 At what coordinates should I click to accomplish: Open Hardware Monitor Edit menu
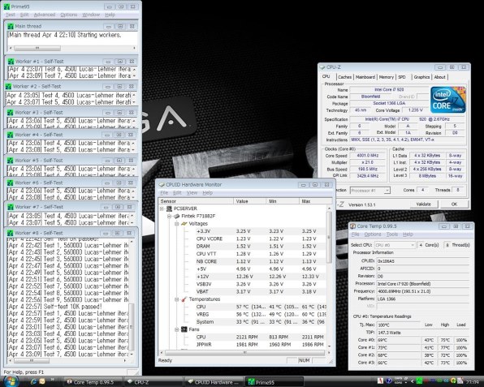(x=177, y=193)
